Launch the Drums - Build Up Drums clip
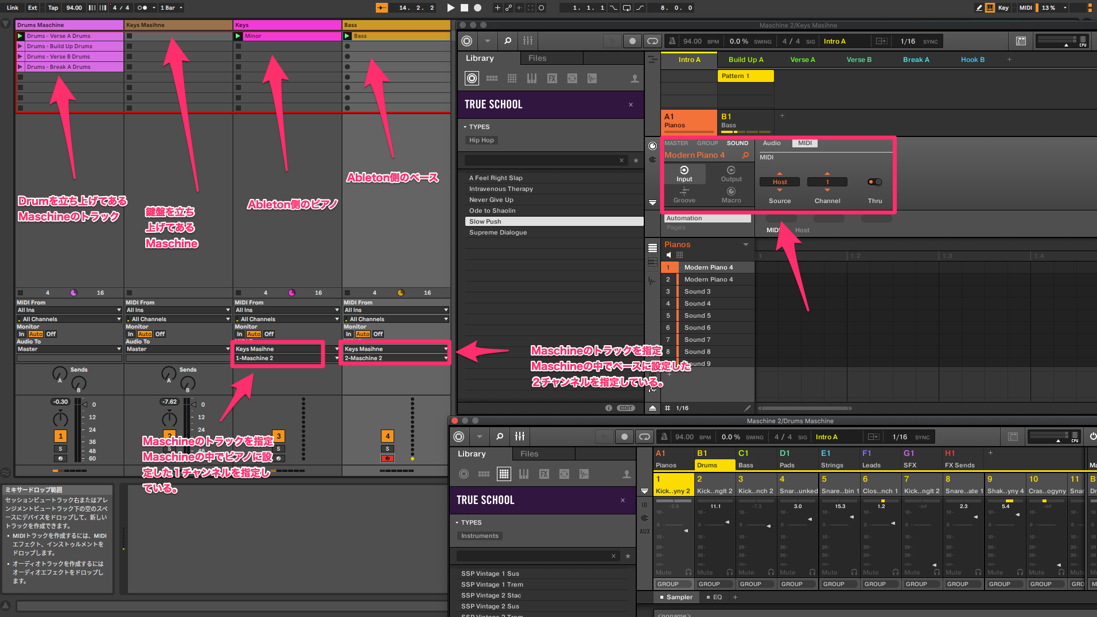The width and height of the screenshot is (1097, 617). coord(20,46)
